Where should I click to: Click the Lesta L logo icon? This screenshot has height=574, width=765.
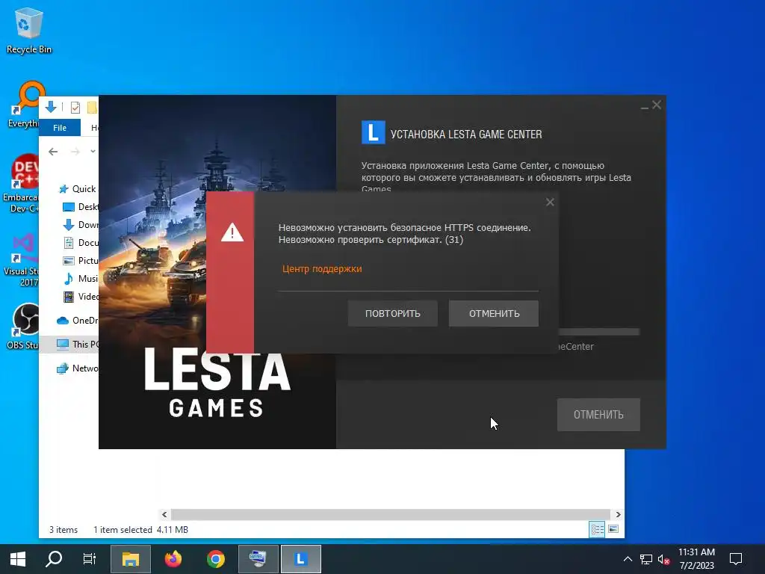click(x=374, y=133)
